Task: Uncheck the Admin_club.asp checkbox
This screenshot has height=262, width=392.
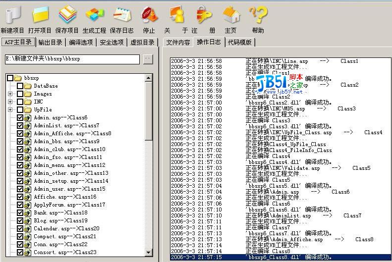Action: pos(20,150)
